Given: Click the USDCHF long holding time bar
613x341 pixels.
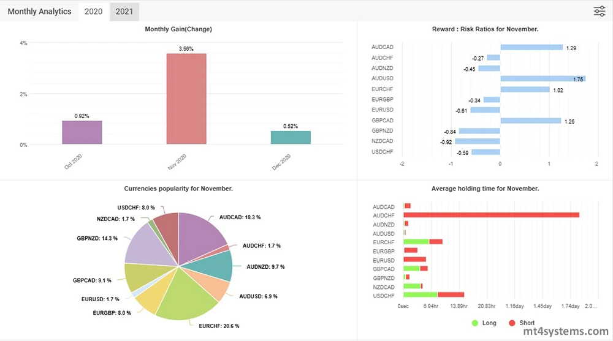Looking at the screenshot, I should [x=421, y=295].
